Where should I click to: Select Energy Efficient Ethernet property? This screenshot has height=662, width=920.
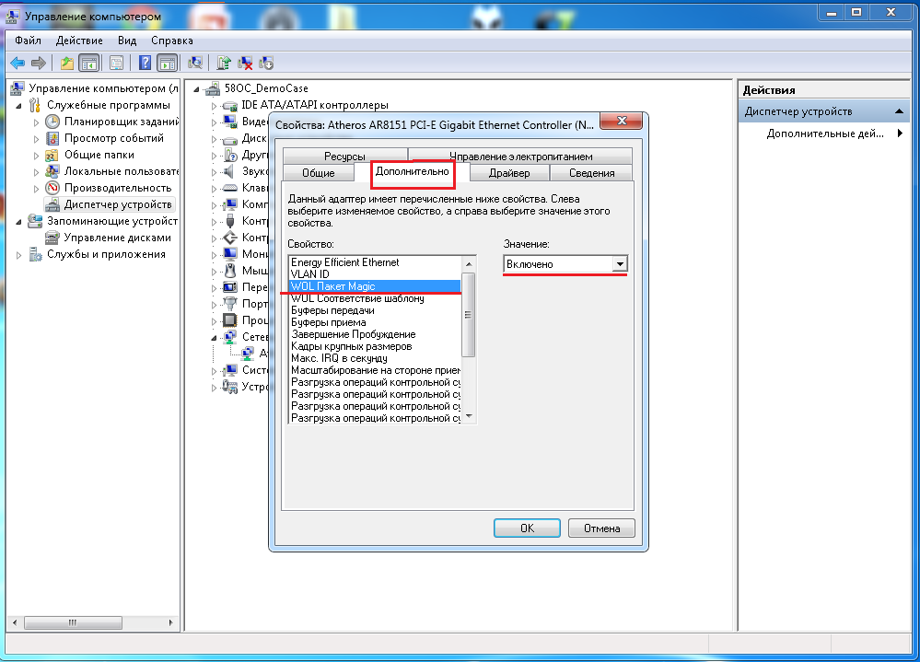point(375,262)
